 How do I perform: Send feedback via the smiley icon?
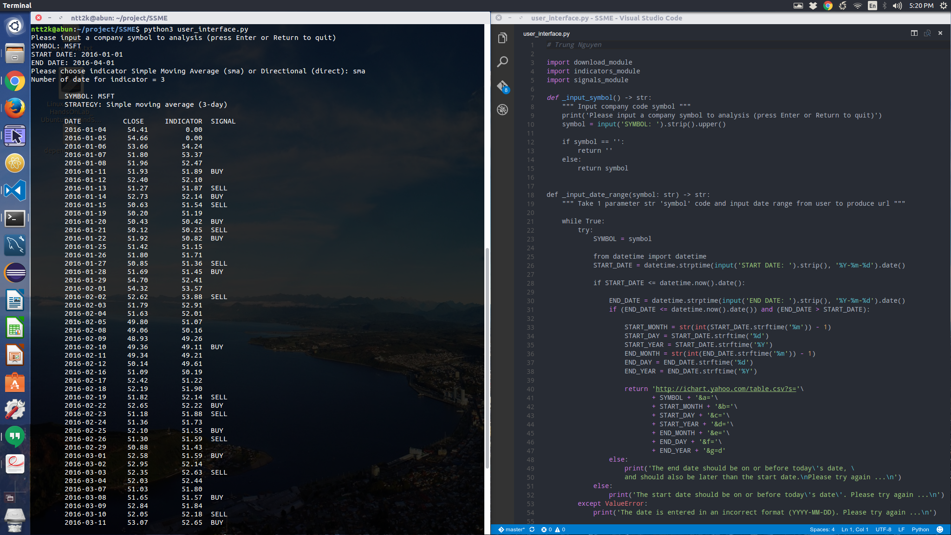click(x=940, y=529)
